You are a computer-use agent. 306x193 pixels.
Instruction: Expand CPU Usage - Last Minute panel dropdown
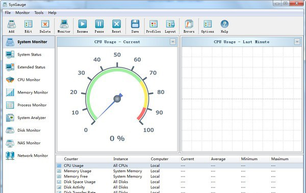tap(297, 42)
